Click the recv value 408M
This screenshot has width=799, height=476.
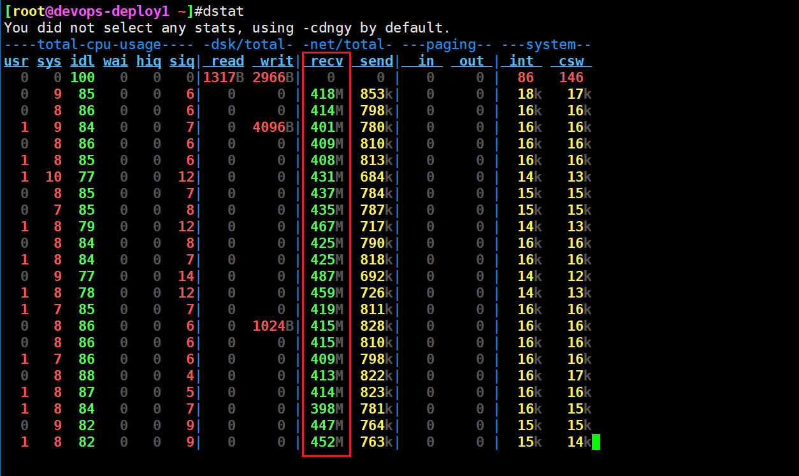[x=328, y=161]
